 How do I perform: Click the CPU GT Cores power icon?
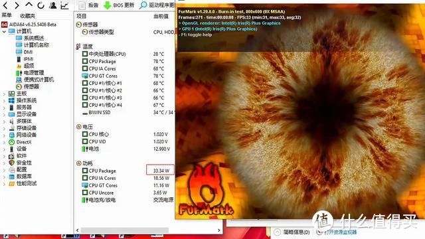[85, 185]
